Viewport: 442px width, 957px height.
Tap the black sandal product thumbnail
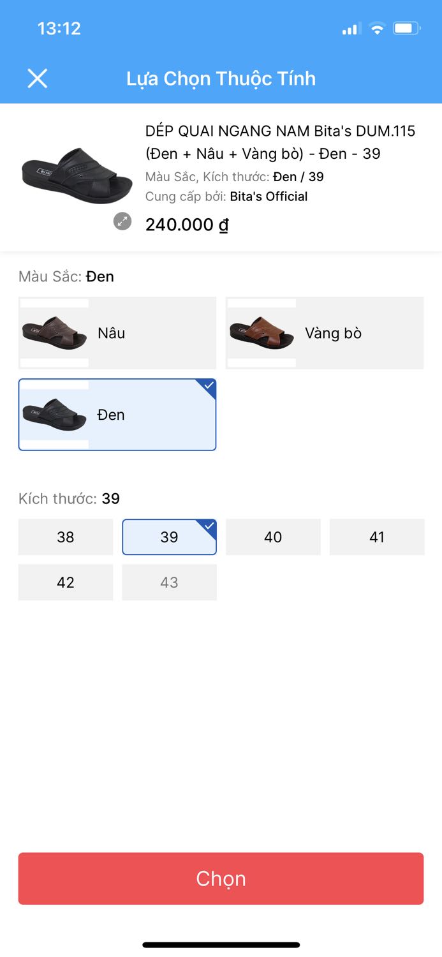[77, 176]
